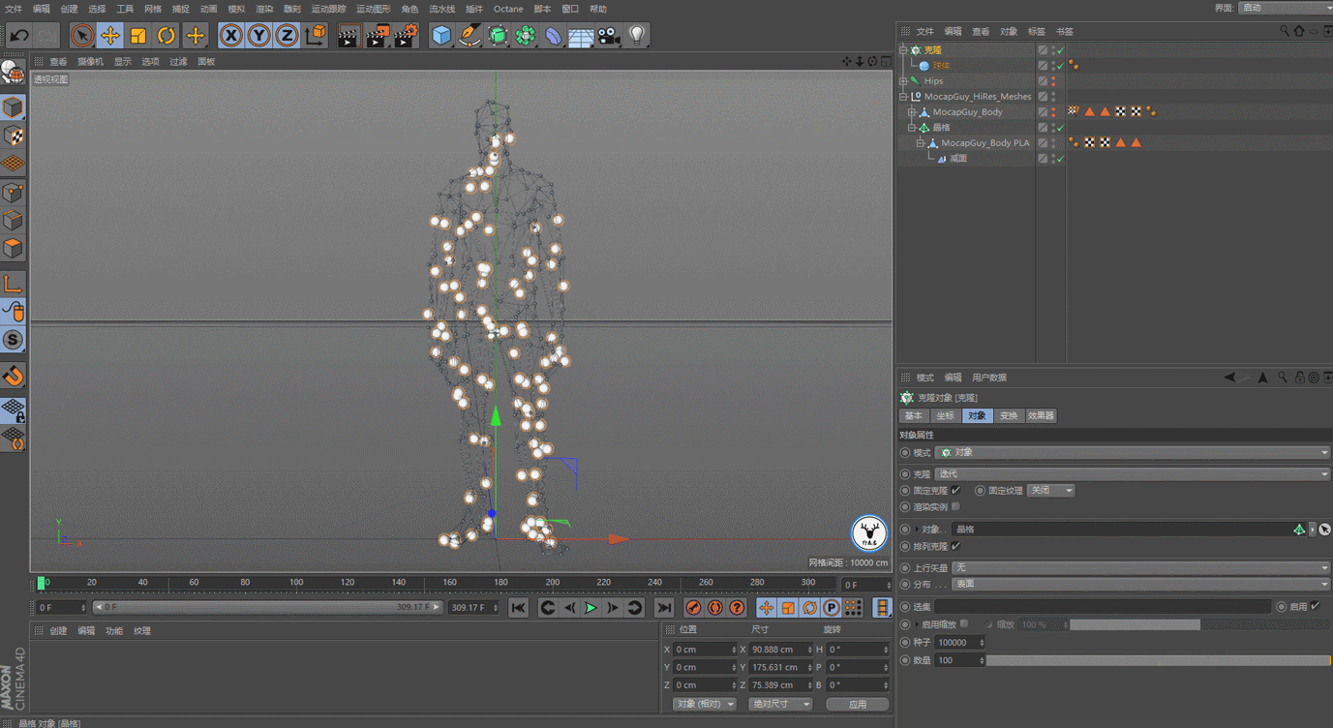The width and height of the screenshot is (1333, 728).
Task: Open the 固定纹理 关闭 dropdown
Action: pos(1051,491)
